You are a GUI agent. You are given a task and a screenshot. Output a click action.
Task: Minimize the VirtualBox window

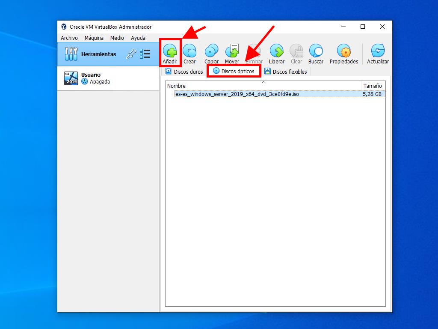pyautogui.click(x=343, y=27)
